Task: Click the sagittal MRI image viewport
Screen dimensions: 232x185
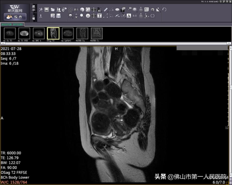Action: 115,115
